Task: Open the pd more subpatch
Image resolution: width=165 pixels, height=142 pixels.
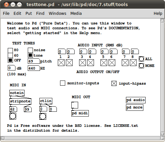Action: pos(135,108)
